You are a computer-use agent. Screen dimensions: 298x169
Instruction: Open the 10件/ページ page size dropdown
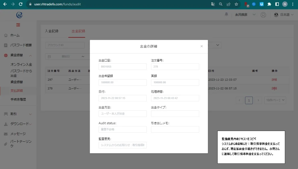pyautogui.click(x=275, y=100)
